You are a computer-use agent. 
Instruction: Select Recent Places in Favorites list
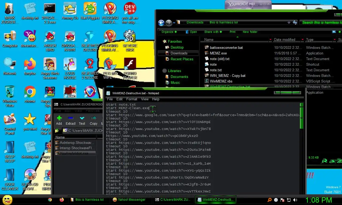(182, 59)
